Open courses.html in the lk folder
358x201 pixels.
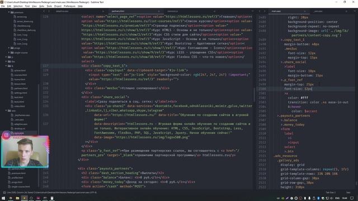tap(21, 75)
